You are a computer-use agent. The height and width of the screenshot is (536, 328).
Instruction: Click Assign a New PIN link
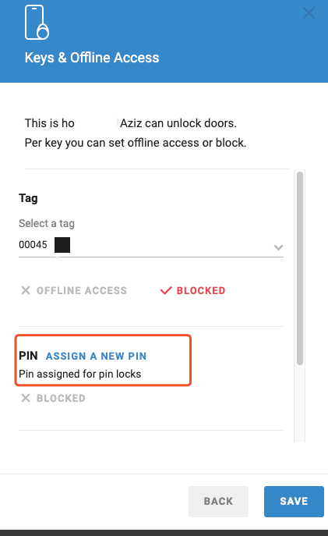[x=97, y=357]
